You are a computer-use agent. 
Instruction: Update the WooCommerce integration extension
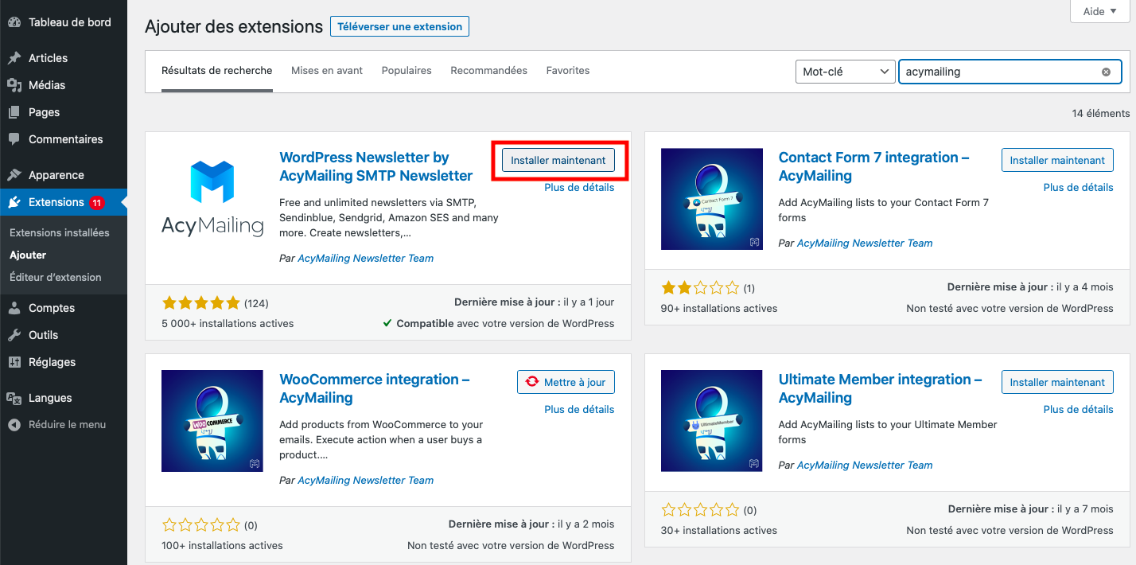566,382
